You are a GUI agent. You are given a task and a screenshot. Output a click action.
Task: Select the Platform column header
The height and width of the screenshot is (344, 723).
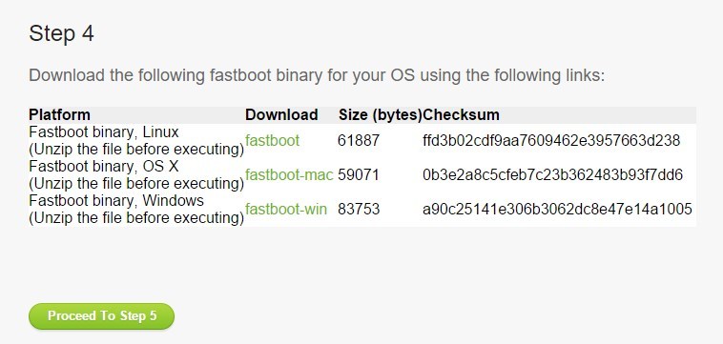pyautogui.click(x=59, y=114)
